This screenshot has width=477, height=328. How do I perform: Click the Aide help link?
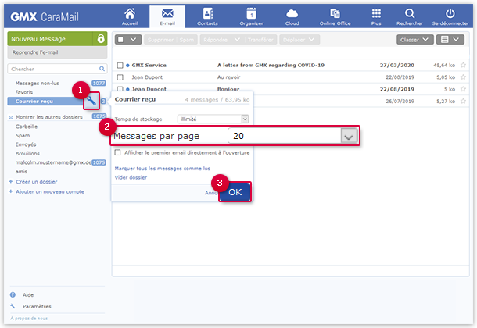coord(28,295)
